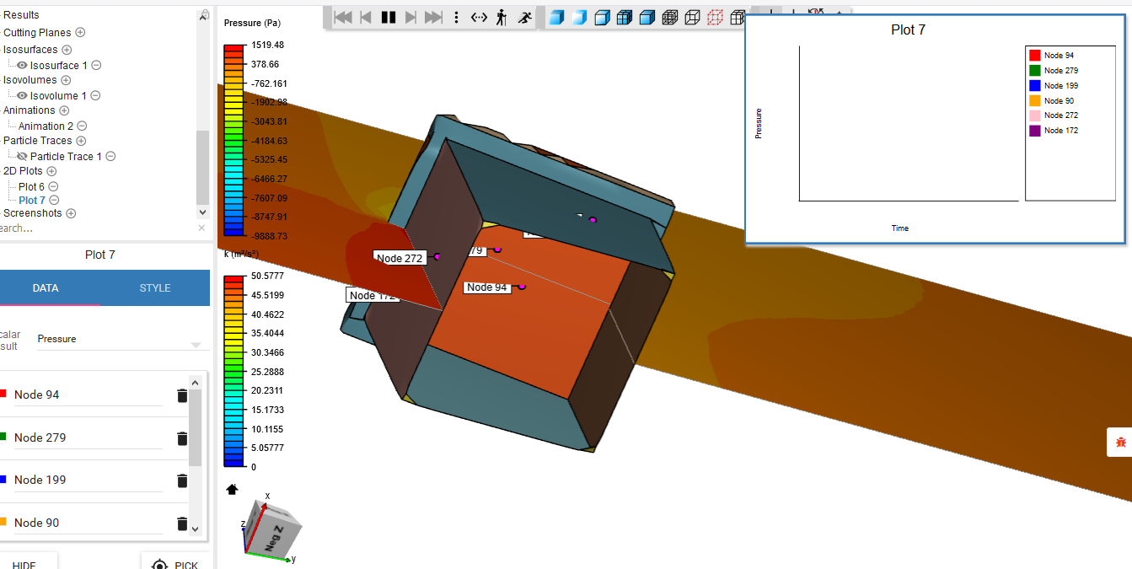Toggle visibility of Isovolume 1

coord(22,96)
